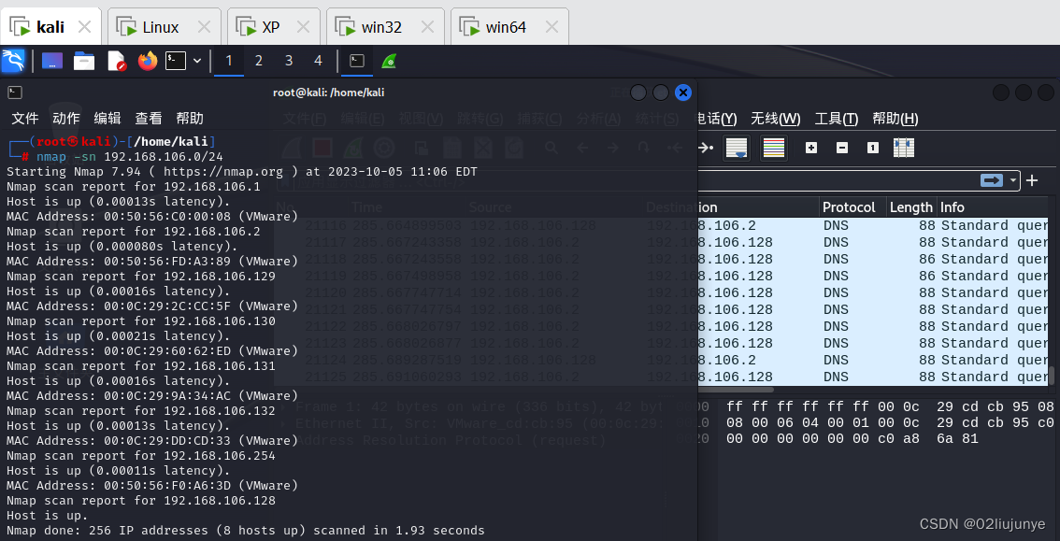Open the terminal 编辑 menu

click(x=107, y=118)
